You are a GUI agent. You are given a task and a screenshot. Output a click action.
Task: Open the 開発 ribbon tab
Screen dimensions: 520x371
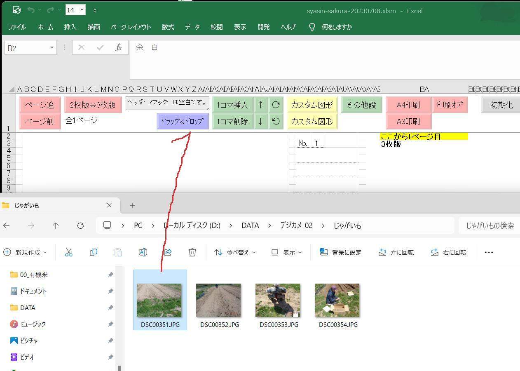(x=264, y=27)
